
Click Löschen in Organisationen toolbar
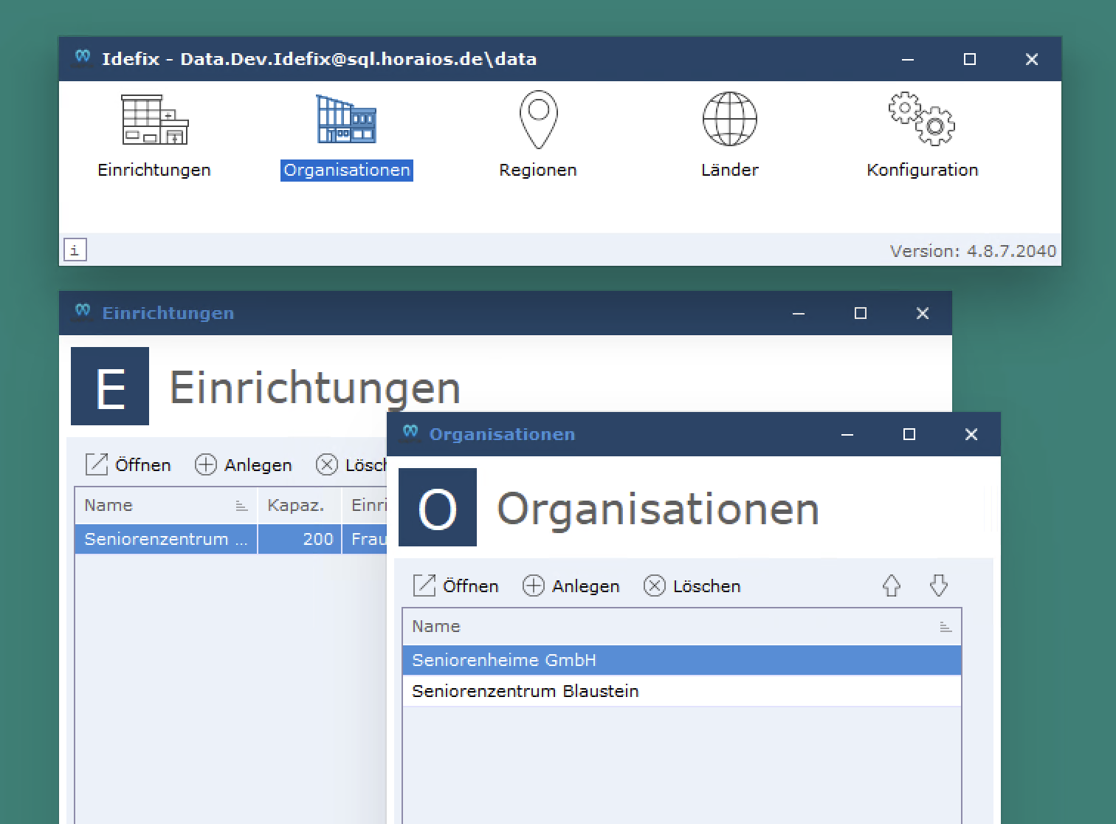tap(692, 586)
